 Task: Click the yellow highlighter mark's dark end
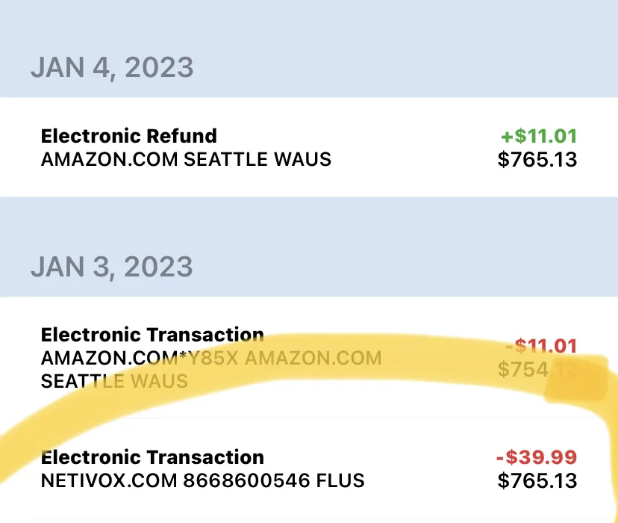[576, 380]
